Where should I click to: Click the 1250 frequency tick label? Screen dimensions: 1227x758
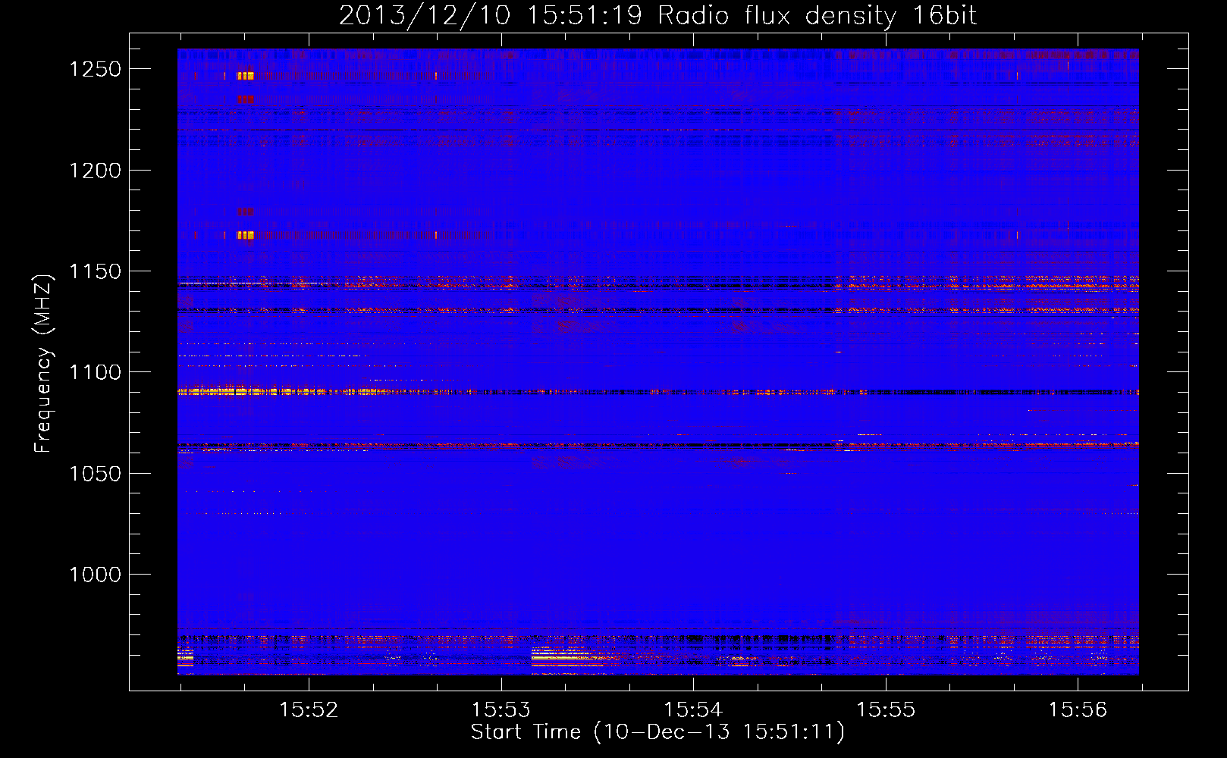click(95, 69)
